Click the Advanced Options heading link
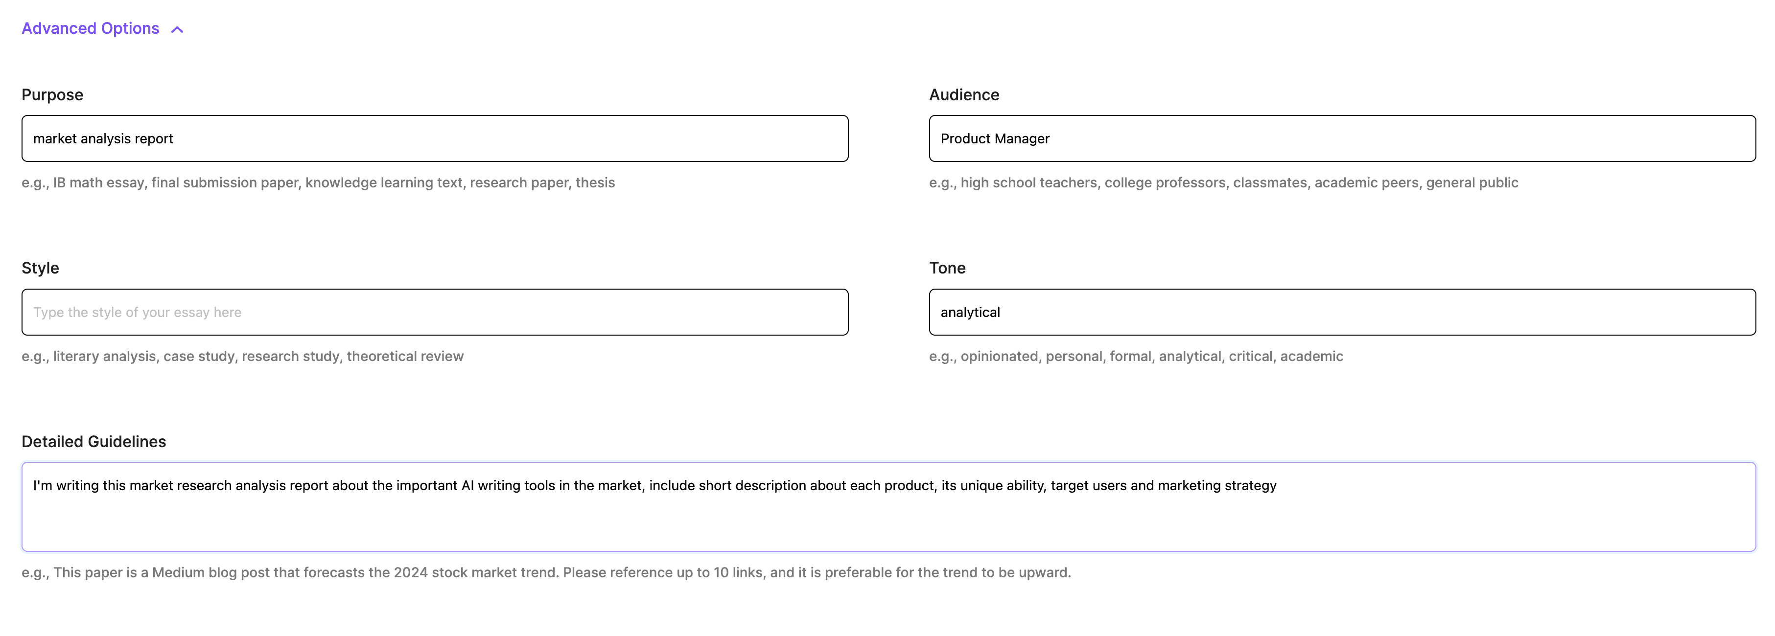Screen dimensions: 1775x636 coord(90,28)
